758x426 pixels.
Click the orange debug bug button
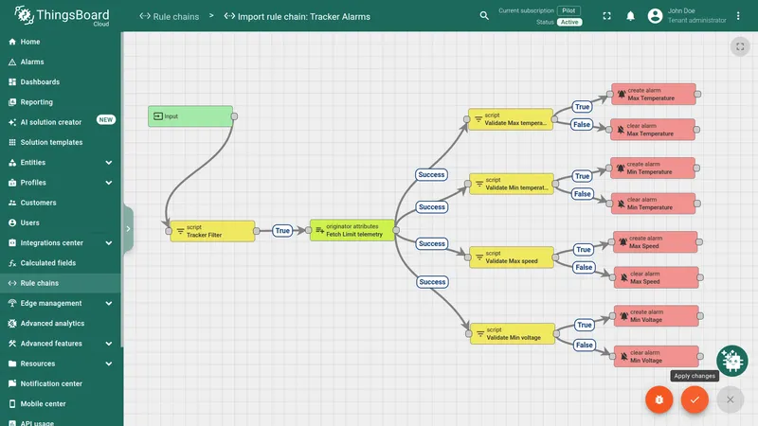coord(659,399)
